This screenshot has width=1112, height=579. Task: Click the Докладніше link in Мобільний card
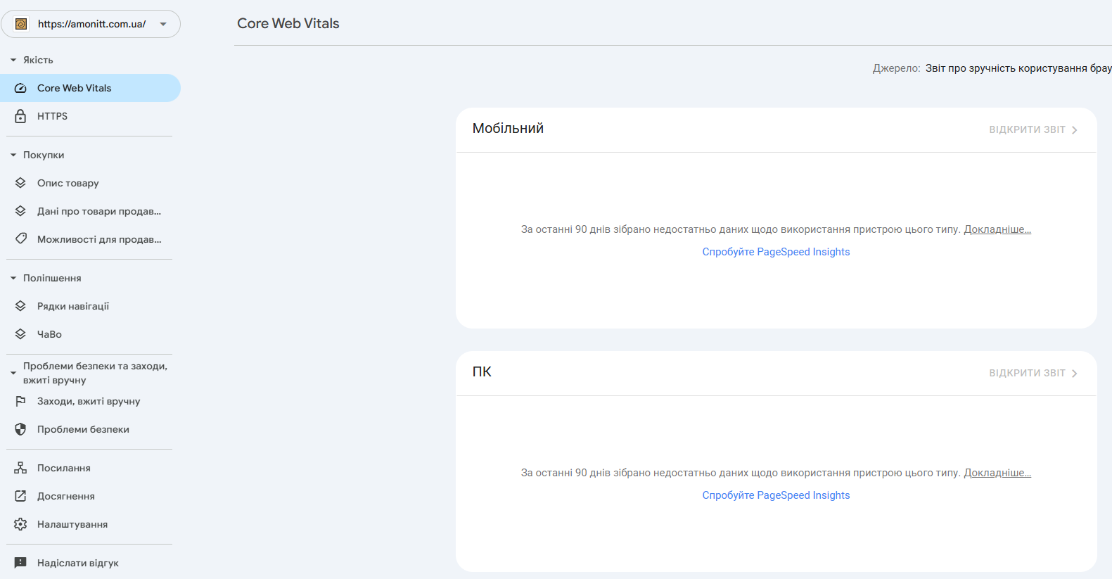tap(997, 229)
